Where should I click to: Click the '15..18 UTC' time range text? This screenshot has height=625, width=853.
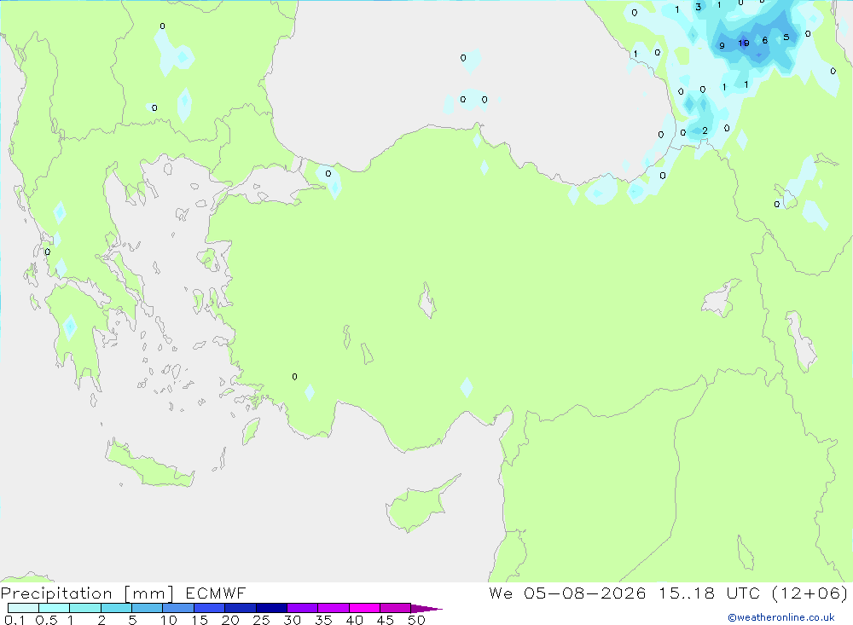709,593
